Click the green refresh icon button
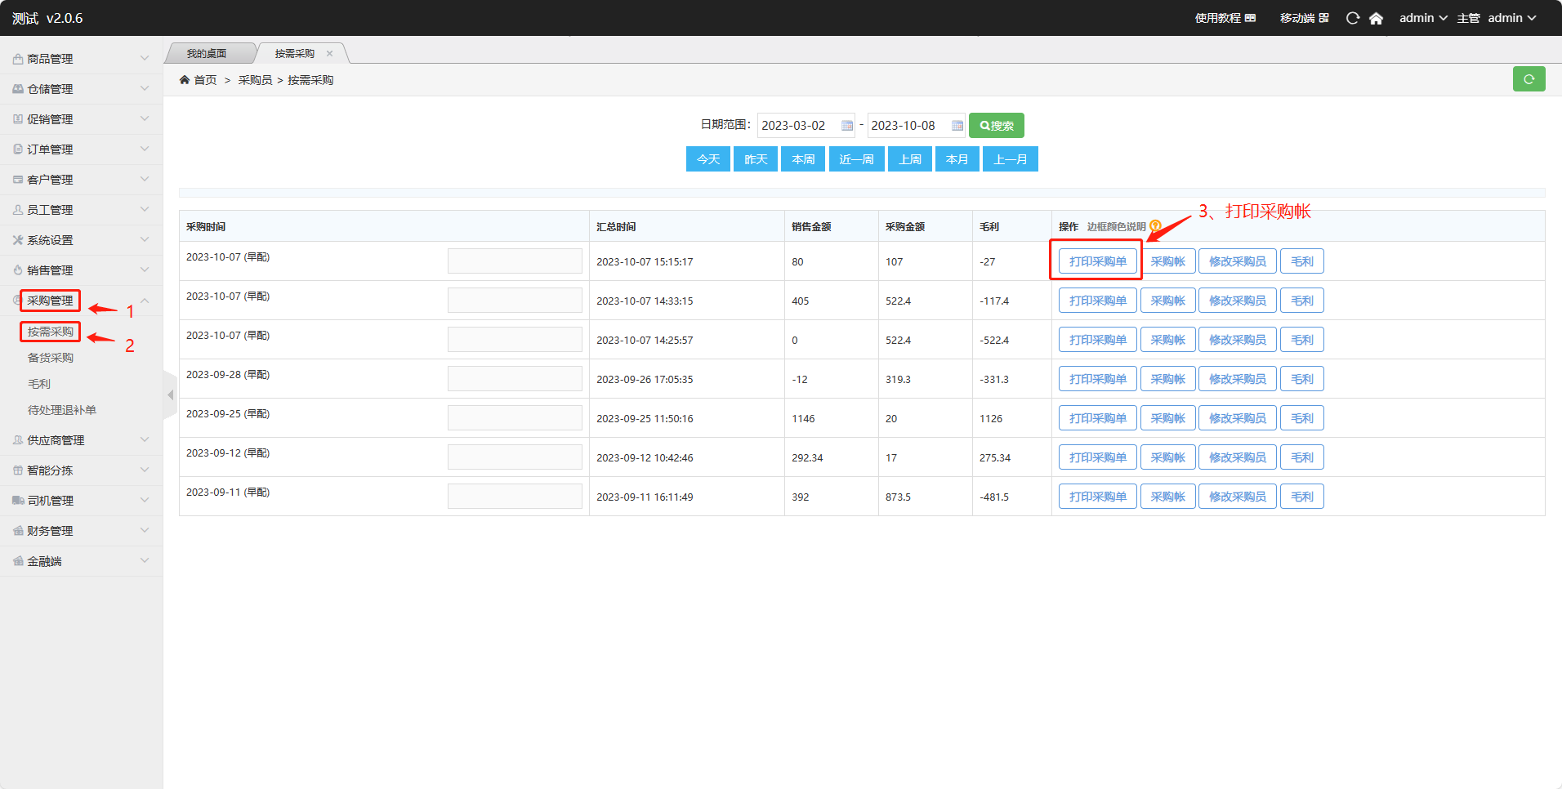 1528,79
